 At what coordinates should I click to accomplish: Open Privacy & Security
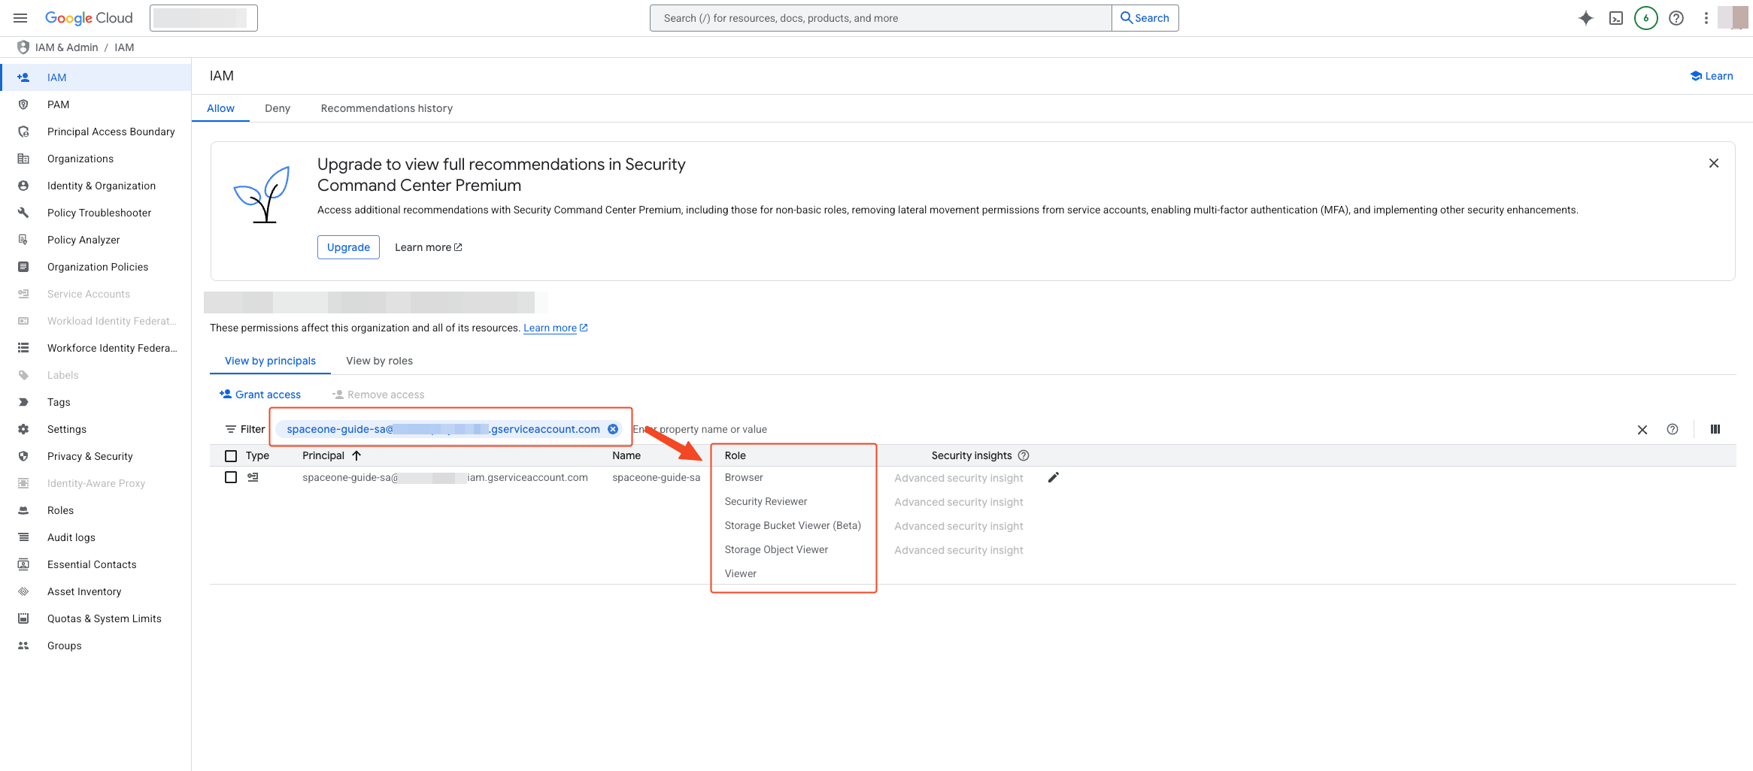[x=96, y=456]
